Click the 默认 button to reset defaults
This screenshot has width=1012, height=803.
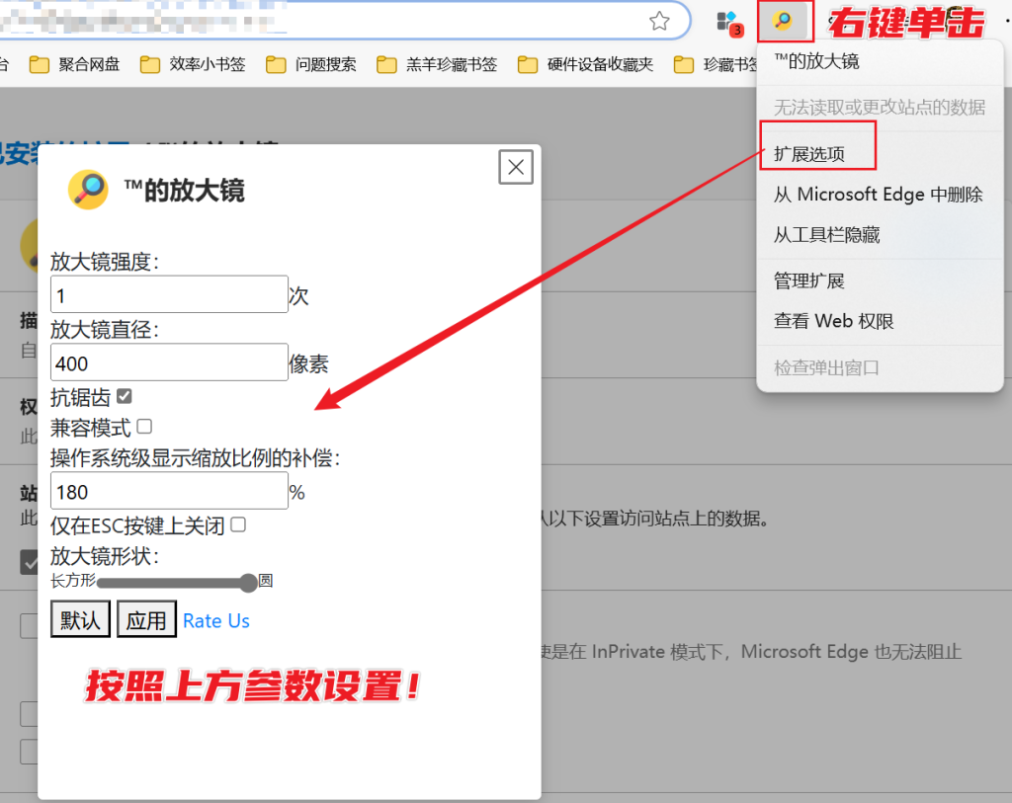click(x=80, y=619)
